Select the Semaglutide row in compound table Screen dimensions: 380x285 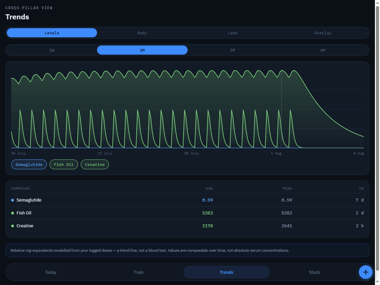click(x=187, y=200)
